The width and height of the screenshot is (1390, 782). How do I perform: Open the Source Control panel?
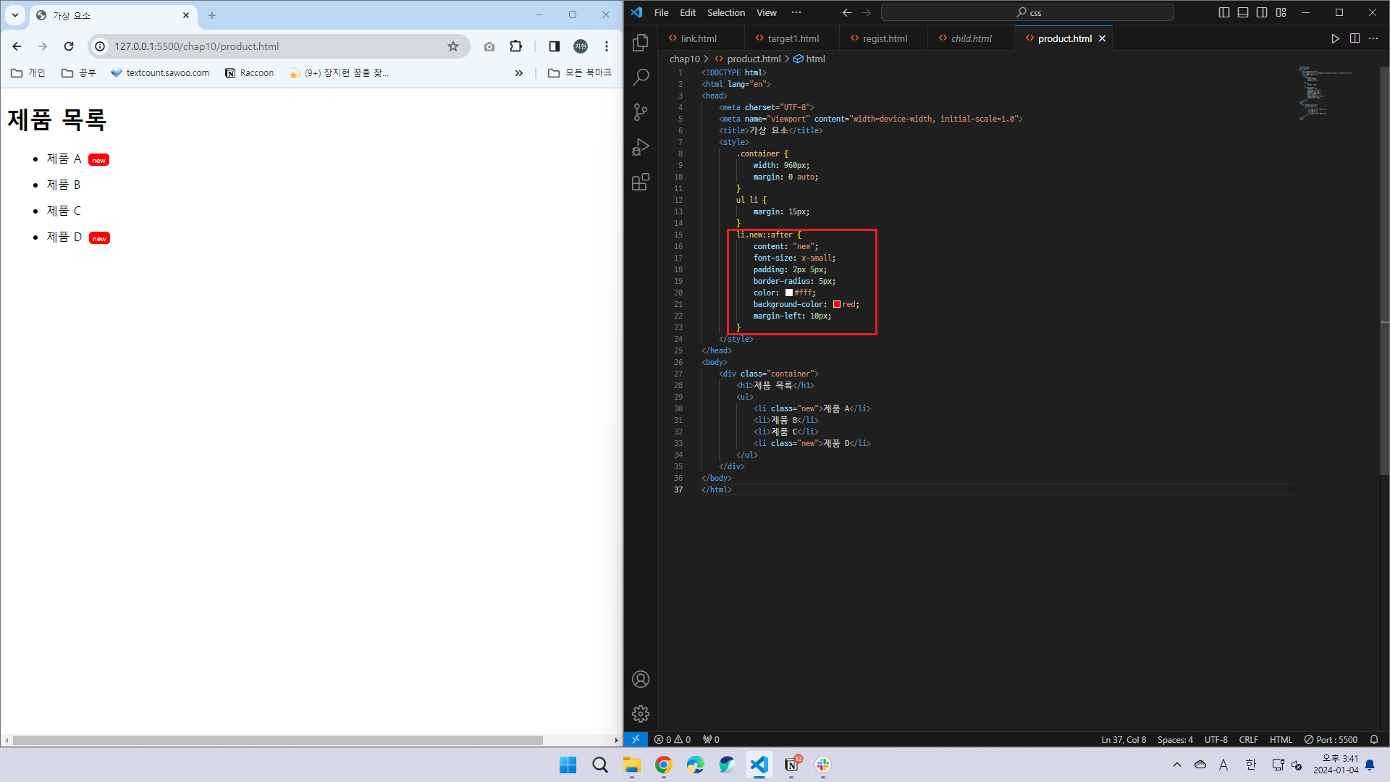(641, 112)
